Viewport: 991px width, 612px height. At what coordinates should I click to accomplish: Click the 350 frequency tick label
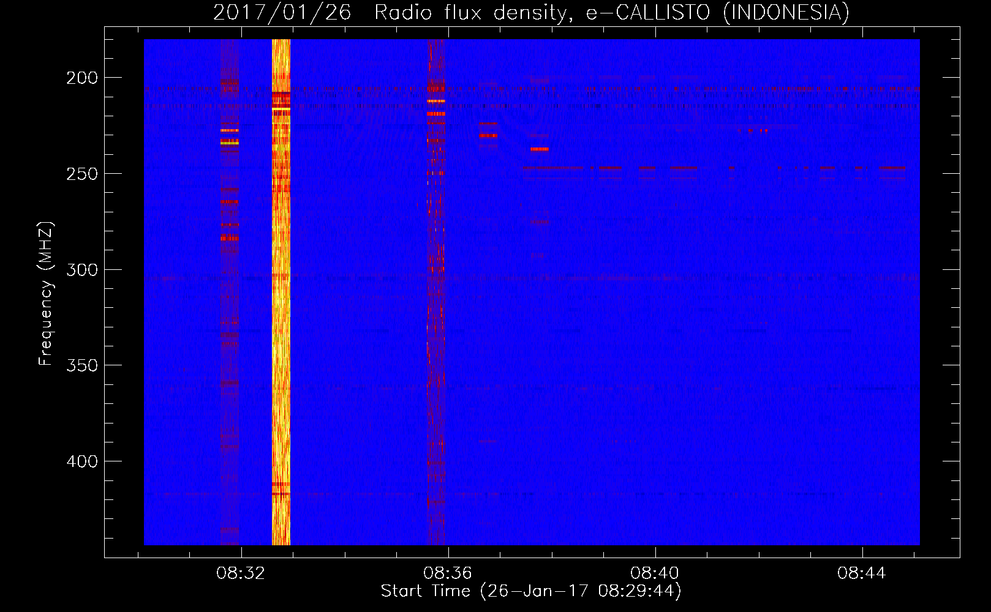pos(82,365)
